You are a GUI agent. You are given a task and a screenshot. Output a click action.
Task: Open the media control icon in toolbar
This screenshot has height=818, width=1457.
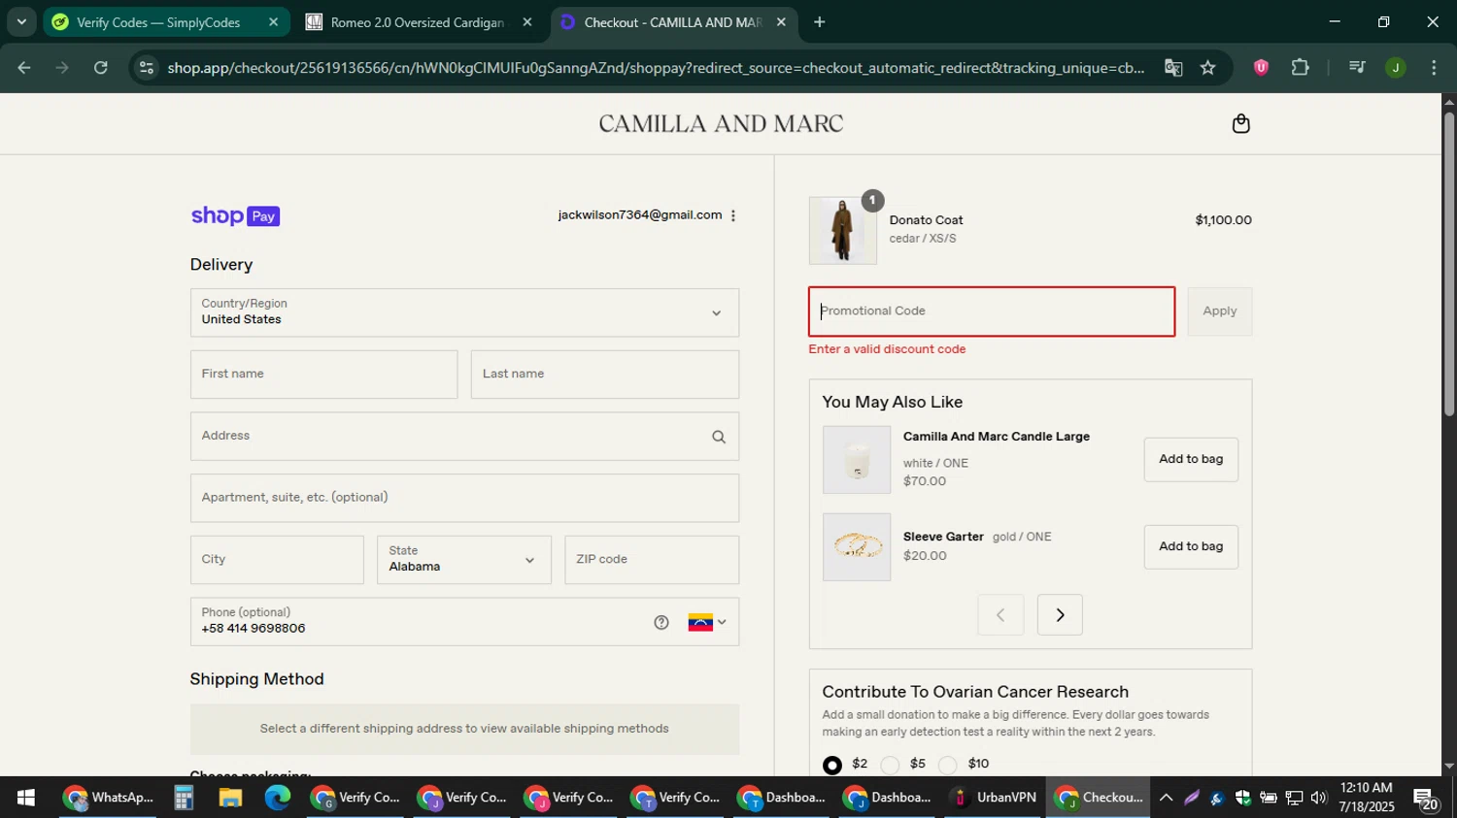1357,68
